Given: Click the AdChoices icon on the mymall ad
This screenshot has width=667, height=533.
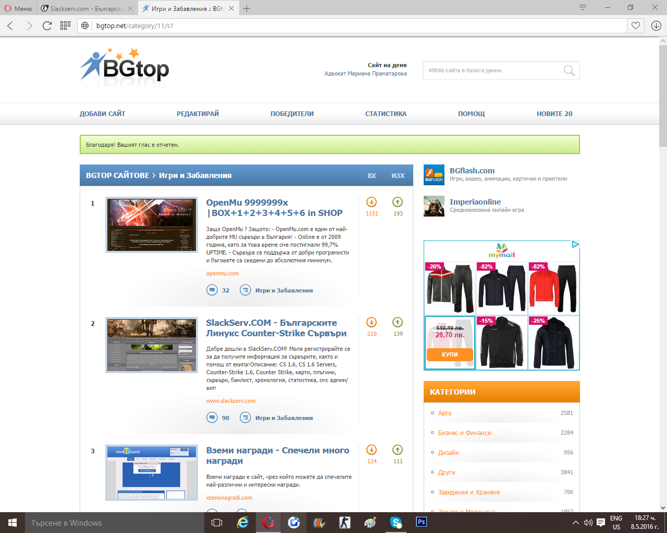Looking at the screenshot, I should 575,245.
